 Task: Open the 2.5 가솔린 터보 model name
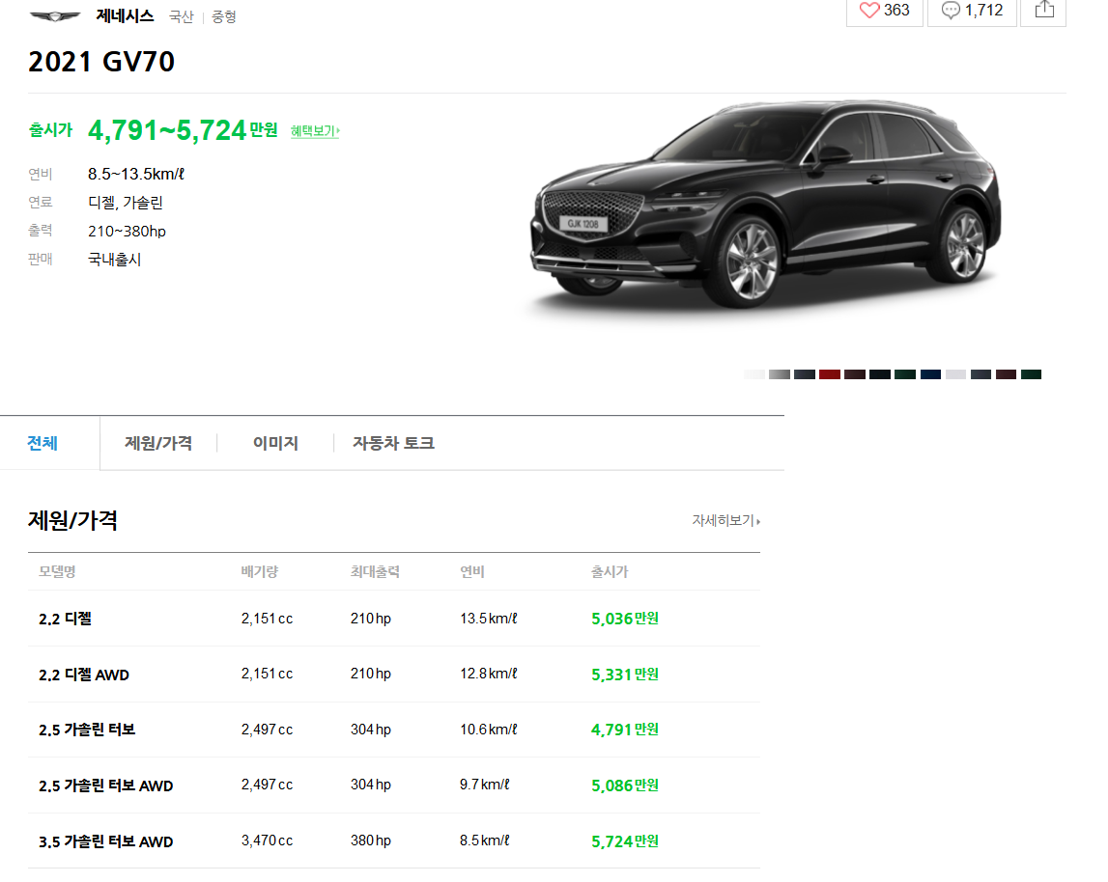pyautogui.click(x=87, y=730)
